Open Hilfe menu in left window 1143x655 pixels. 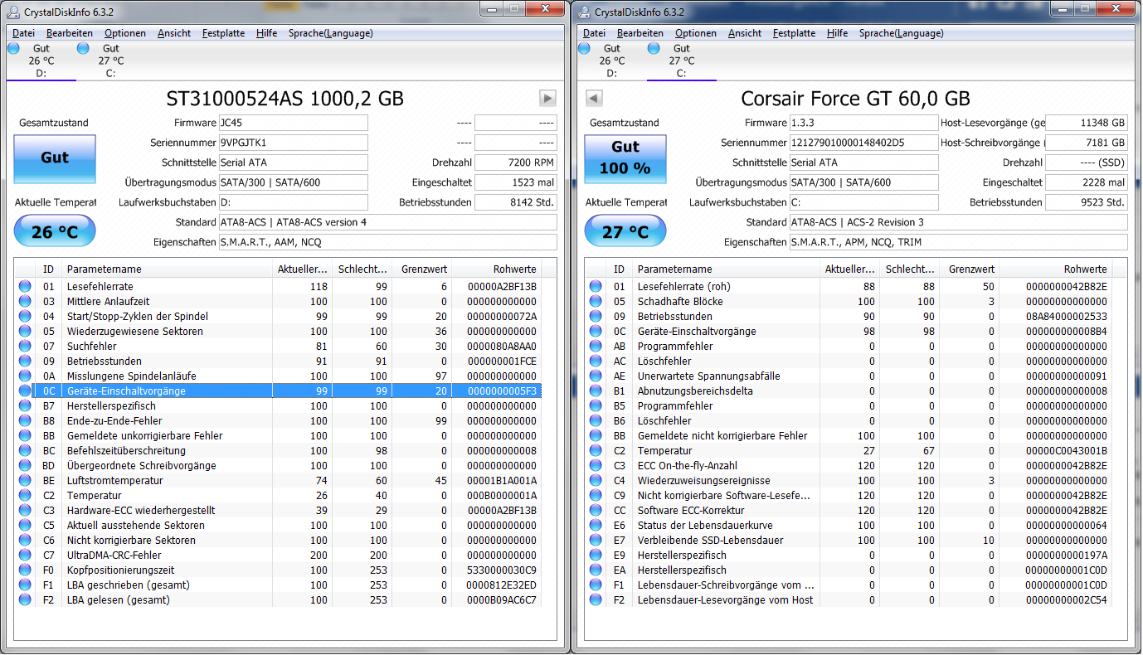click(267, 33)
